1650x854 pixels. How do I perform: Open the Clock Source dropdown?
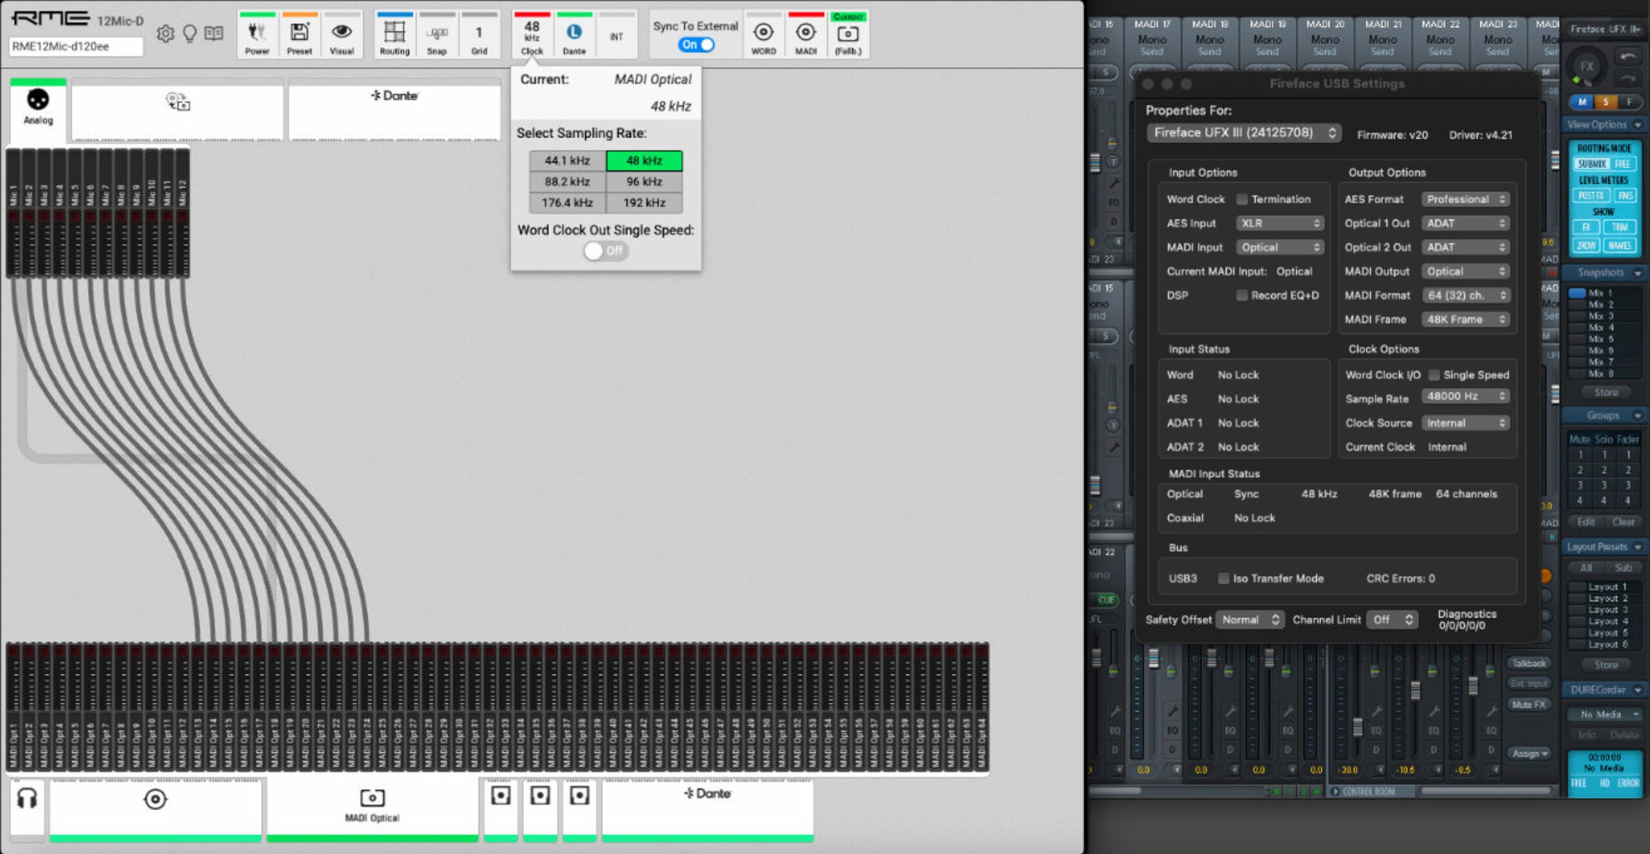(1466, 423)
